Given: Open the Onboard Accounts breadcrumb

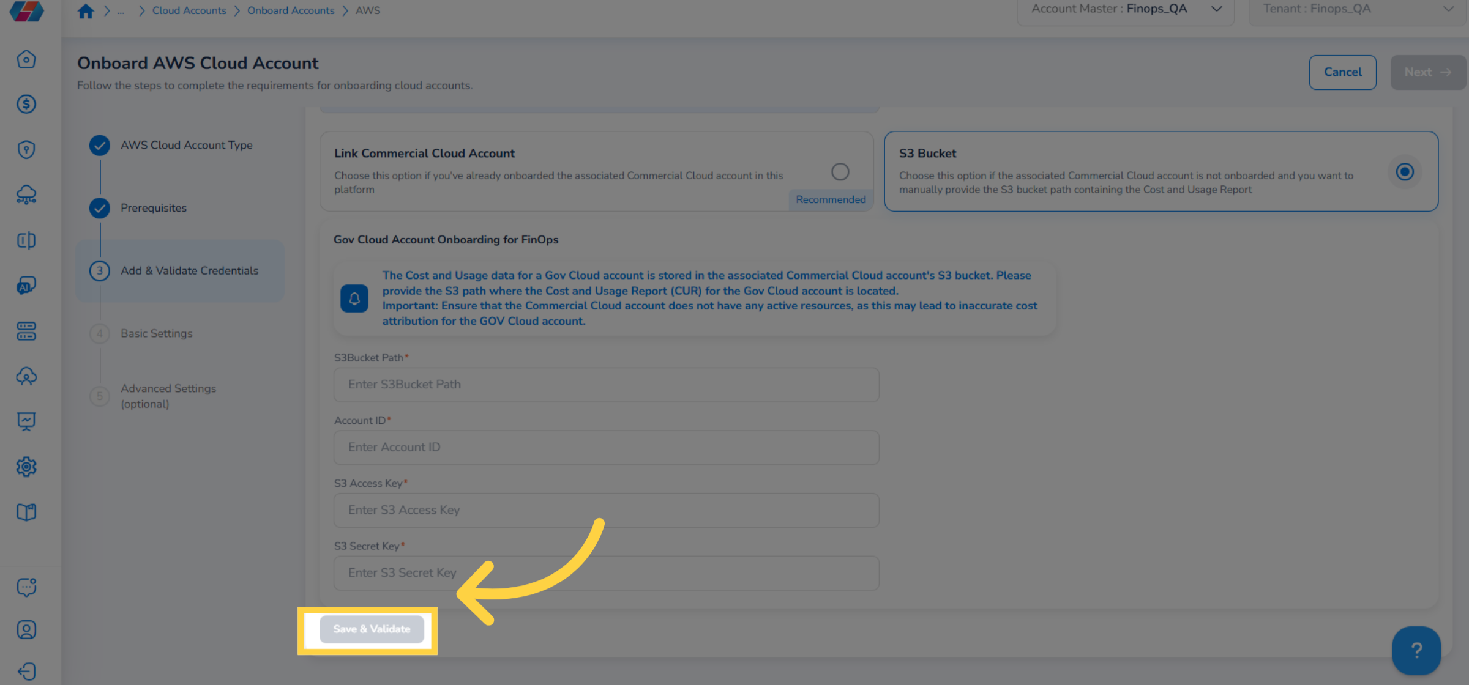Looking at the screenshot, I should [291, 10].
